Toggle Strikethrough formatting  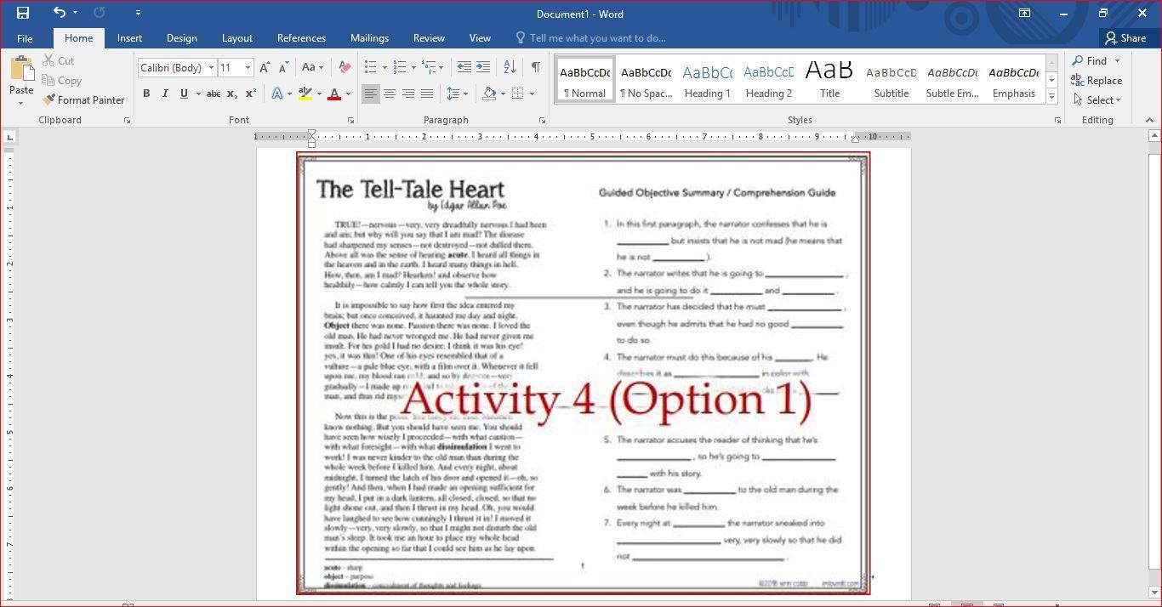(214, 94)
